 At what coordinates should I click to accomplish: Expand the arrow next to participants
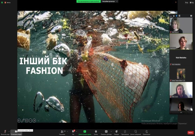click(67, 131)
